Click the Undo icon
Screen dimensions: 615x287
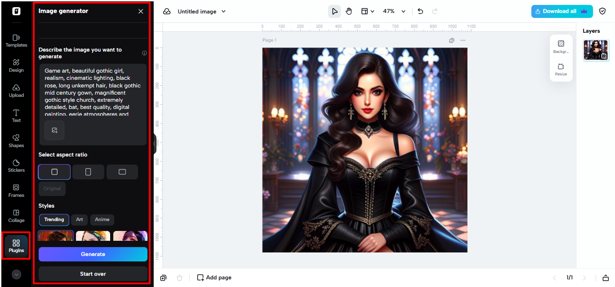coord(420,11)
